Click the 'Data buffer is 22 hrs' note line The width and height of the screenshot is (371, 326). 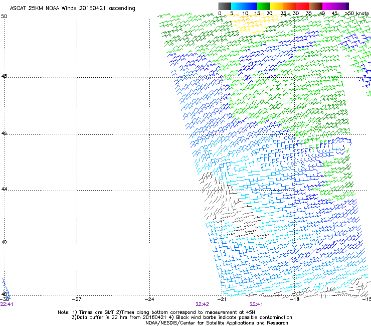click(x=181, y=317)
